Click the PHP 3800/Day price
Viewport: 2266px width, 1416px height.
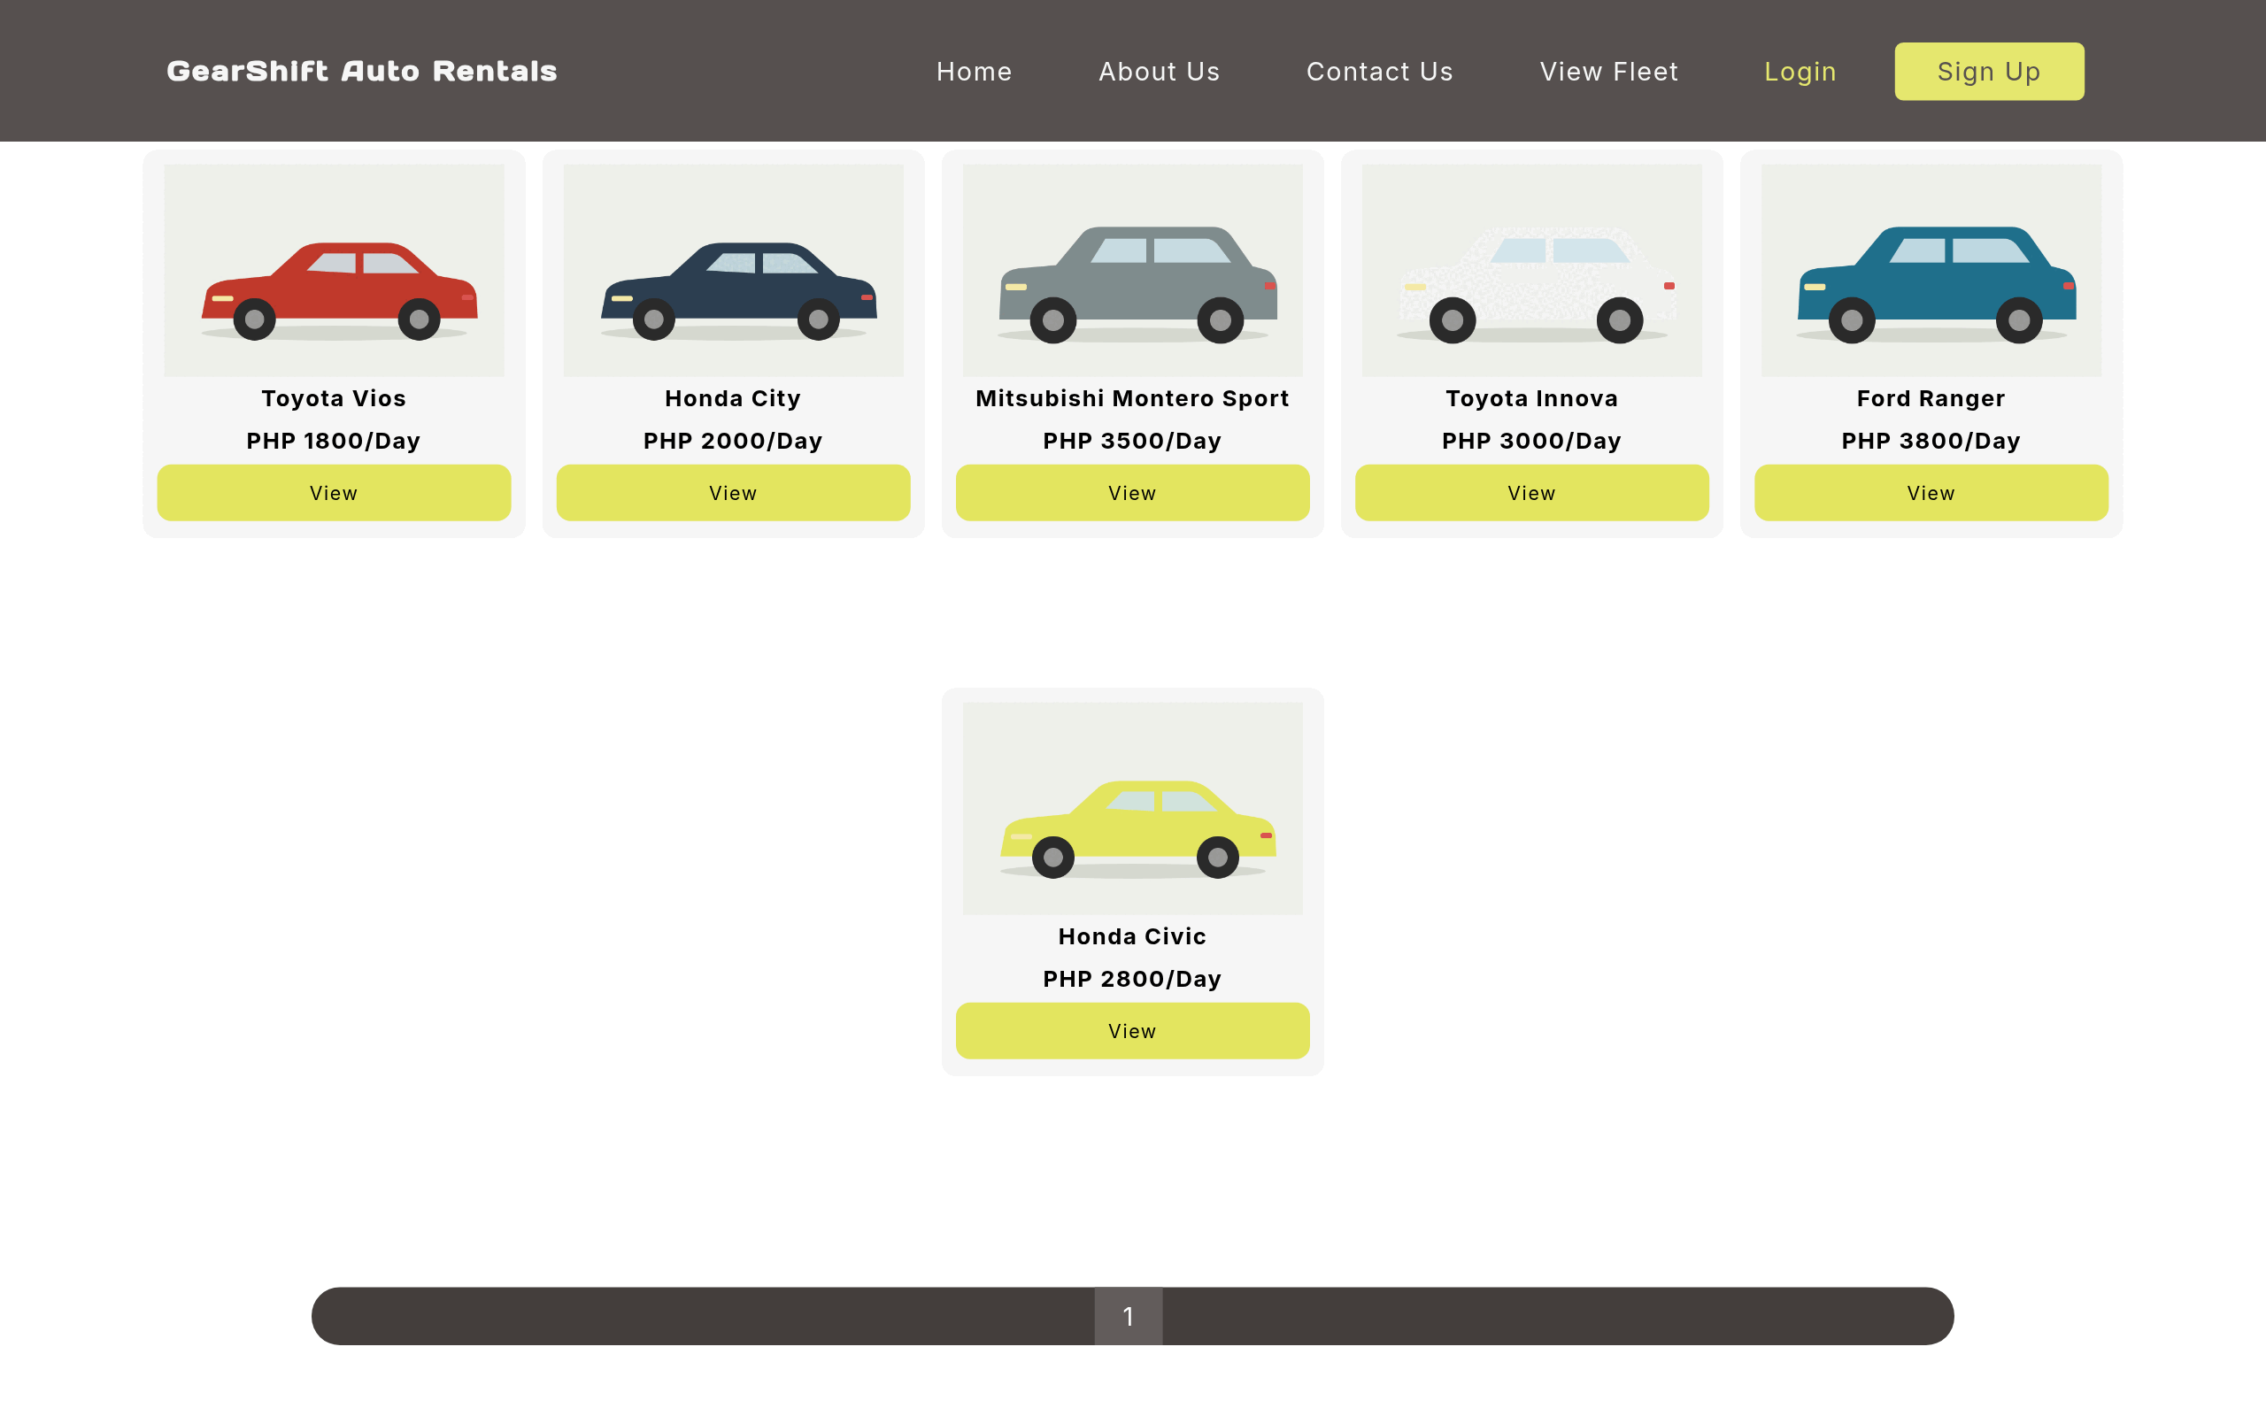1931,440
